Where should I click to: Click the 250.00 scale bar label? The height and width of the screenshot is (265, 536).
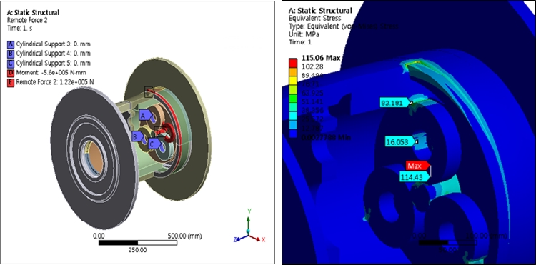pyautogui.click(x=138, y=250)
